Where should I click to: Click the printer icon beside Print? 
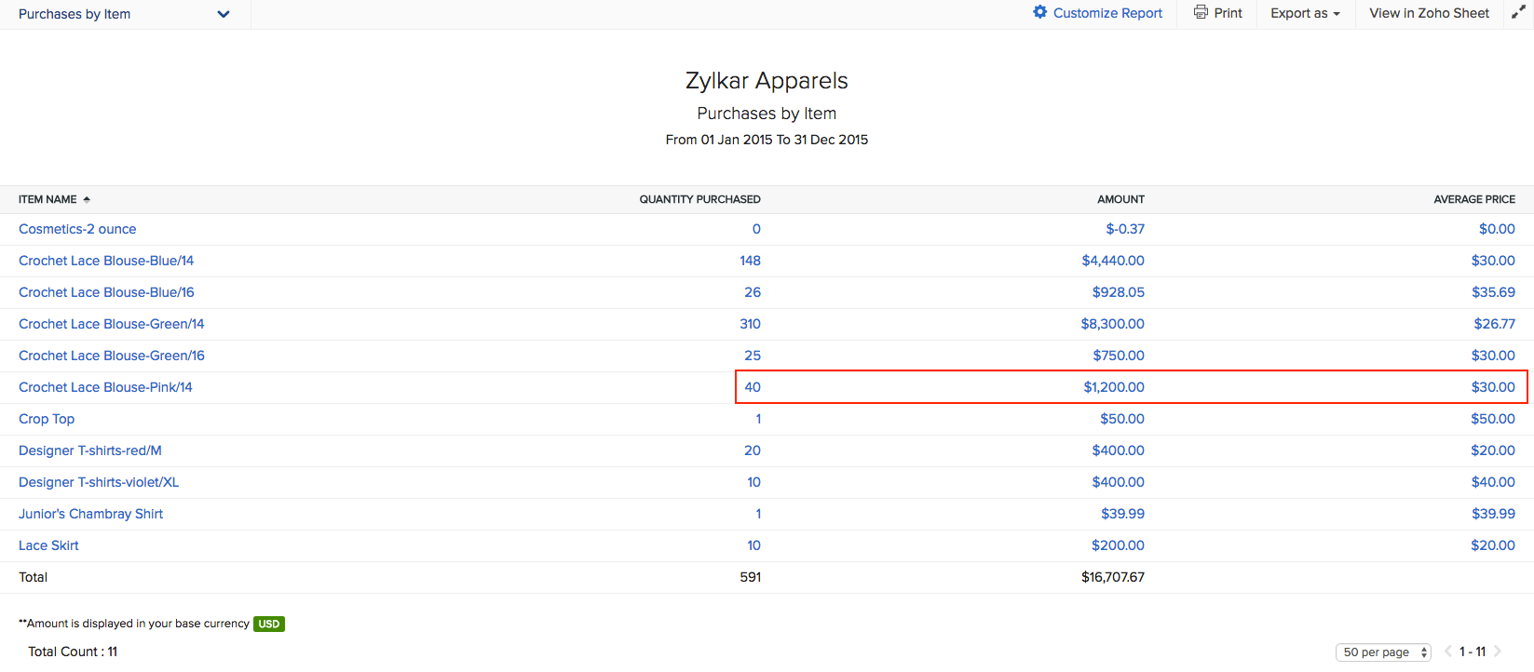(1201, 12)
